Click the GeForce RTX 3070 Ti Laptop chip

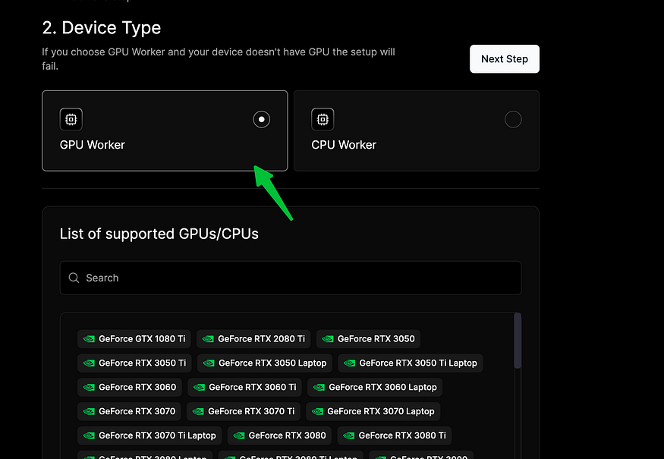(149, 435)
